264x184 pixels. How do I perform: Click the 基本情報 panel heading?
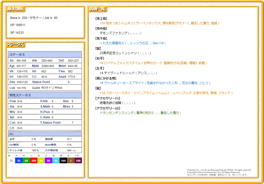15,9
